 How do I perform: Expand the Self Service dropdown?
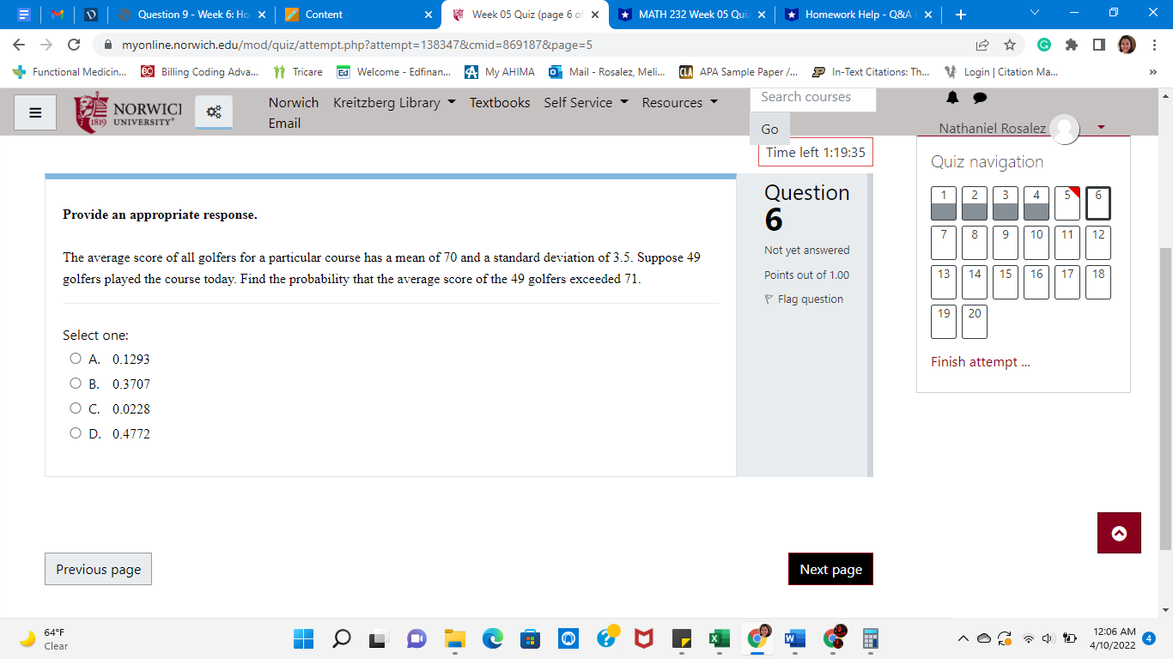pos(586,102)
